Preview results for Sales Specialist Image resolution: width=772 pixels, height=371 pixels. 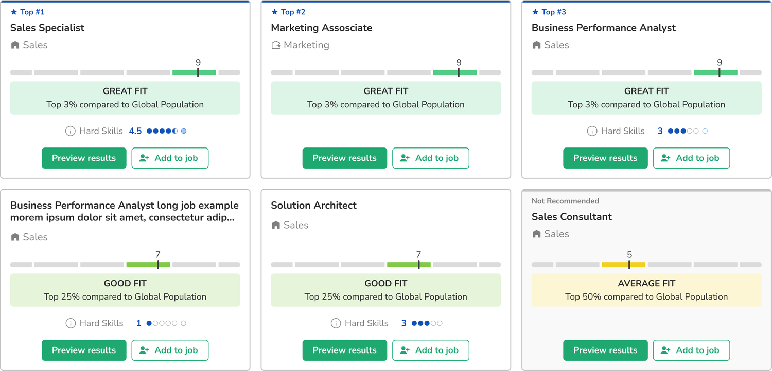click(x=84, y=158)
